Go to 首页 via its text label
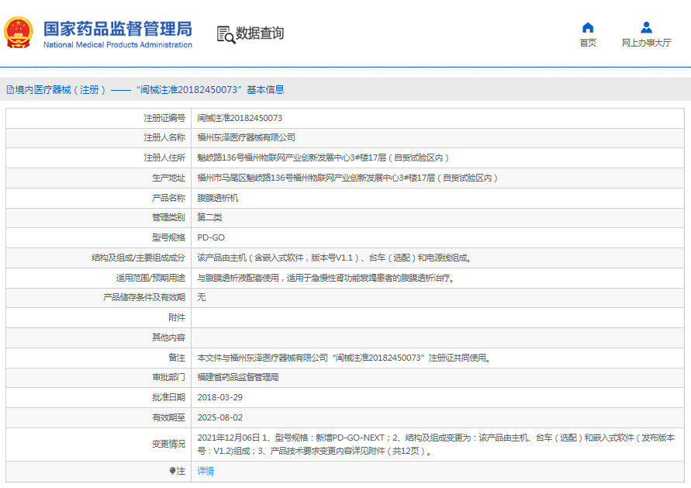This screenshot has width=691, height=488. tap(588, 43)
